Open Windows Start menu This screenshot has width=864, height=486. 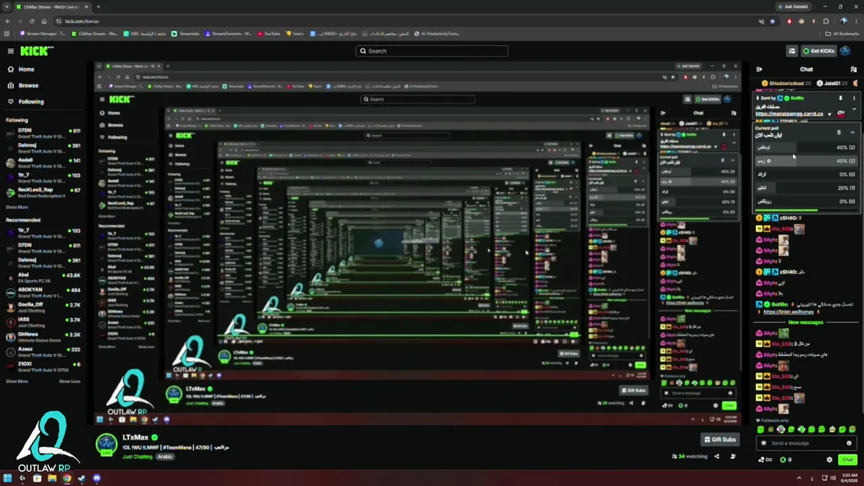tap(7, 479)
